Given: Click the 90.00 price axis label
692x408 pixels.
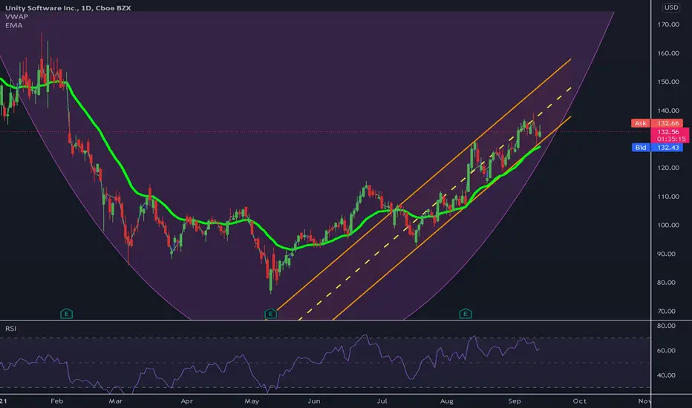Looking at the screenshot, I should click(x=666, y=254).
